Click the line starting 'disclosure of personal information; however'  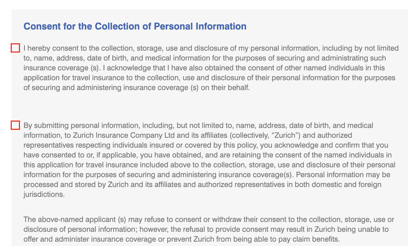coord(206,229)
